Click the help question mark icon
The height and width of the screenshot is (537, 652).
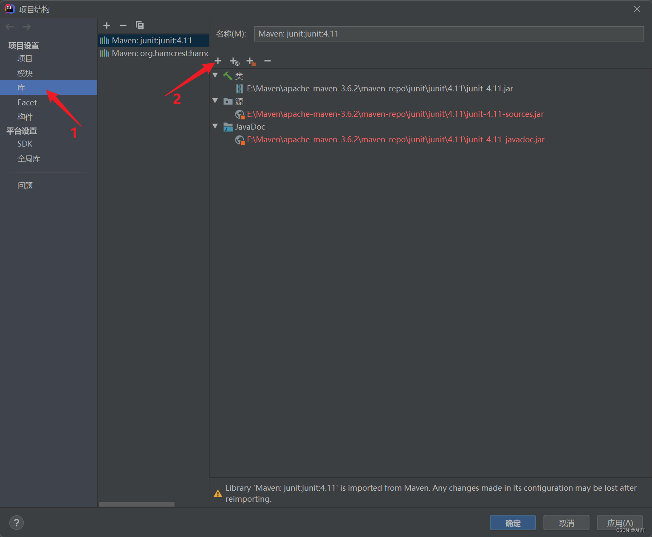coord(16,523)
